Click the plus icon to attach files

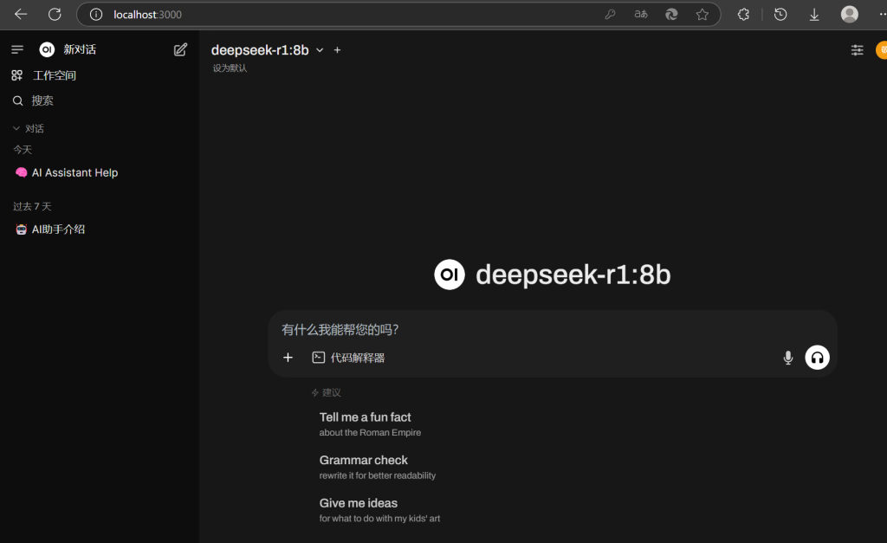288,357
